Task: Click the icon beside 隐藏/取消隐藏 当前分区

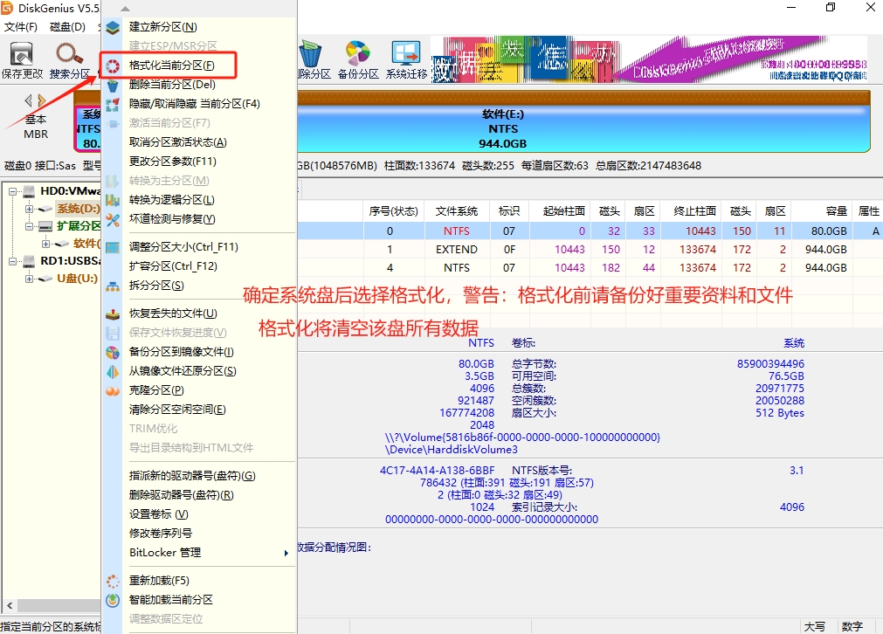Action: (113, 104)
